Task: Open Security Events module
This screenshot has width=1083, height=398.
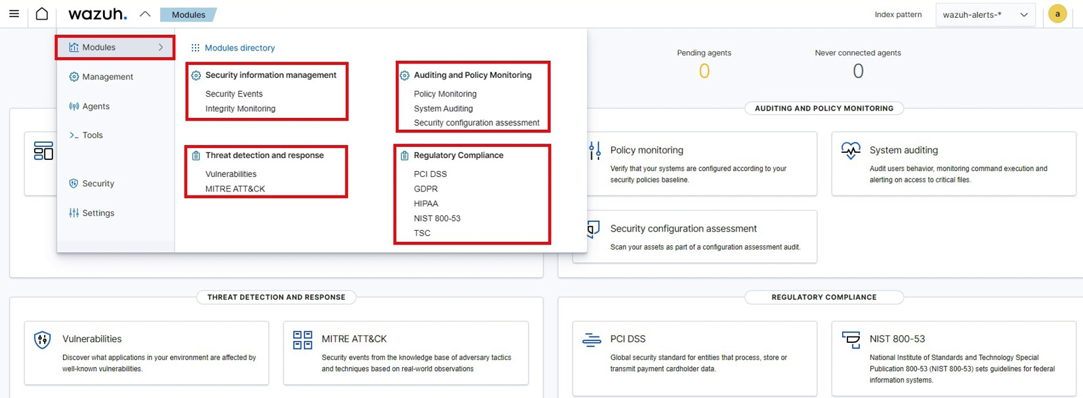Action: click(x=234, y=94)
